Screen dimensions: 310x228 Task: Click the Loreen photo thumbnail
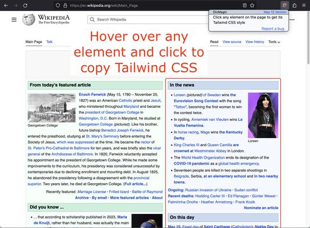point(263,115)
